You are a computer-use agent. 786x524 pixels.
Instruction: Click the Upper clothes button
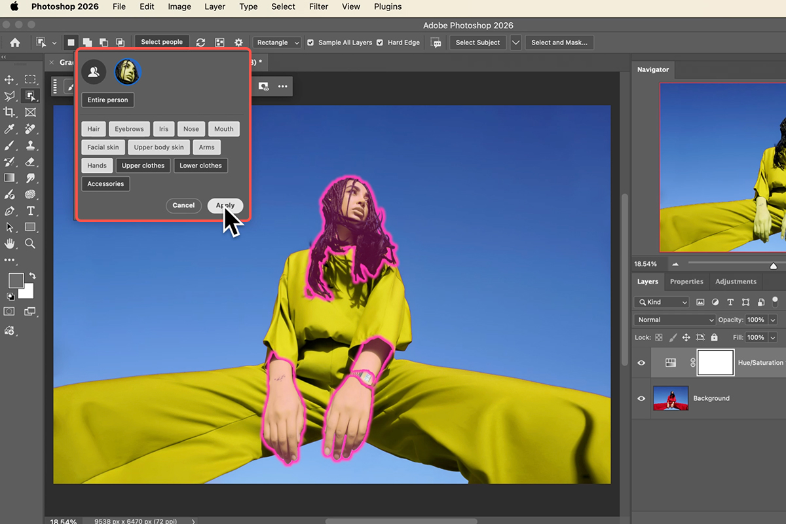(x=143, y=166)
